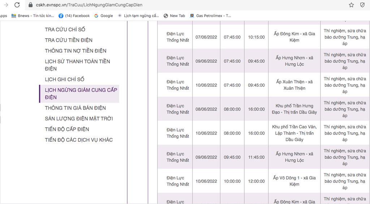
Task: Go to SẢN LƯỢNG ĐIỆN MẶT TRỜI
Action: [79, 119]
